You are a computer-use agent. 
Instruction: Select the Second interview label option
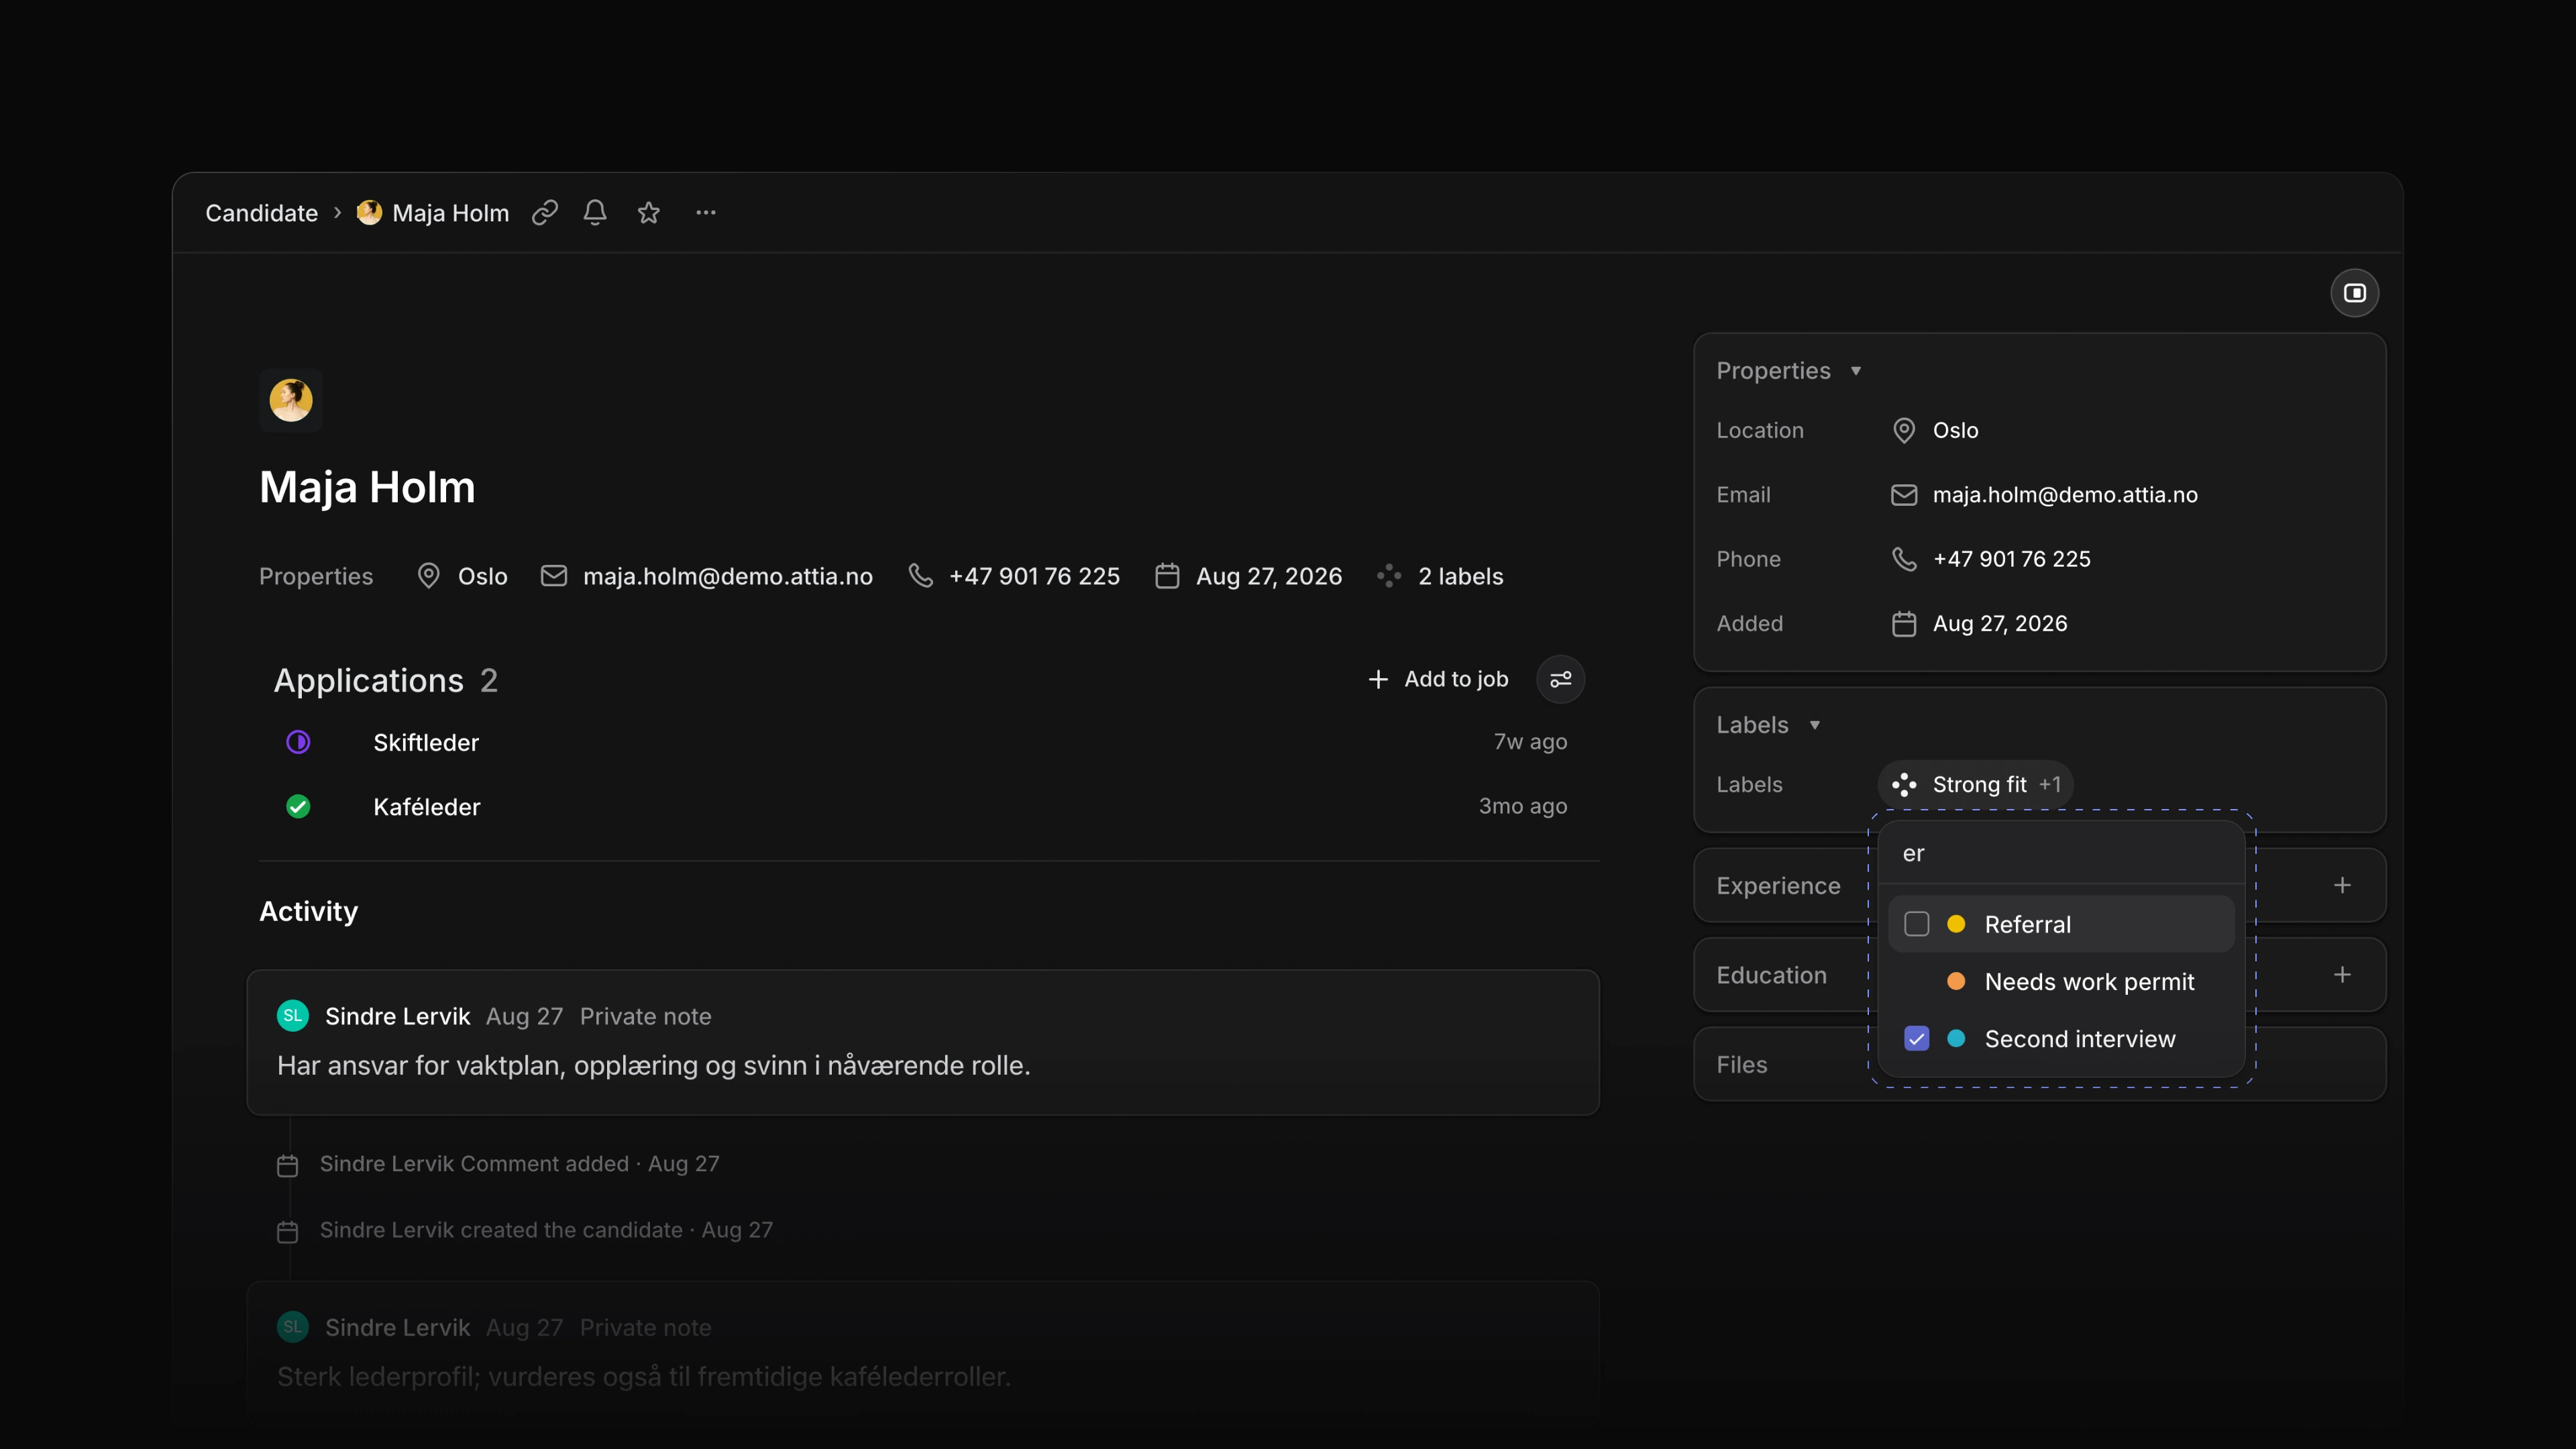click(2061, 1039)
